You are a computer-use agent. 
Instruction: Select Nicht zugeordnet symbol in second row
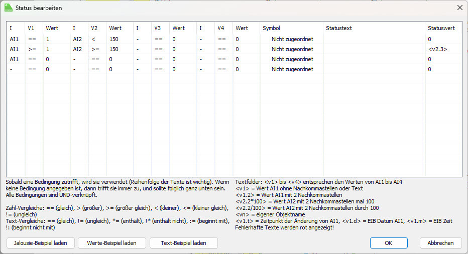292,49
